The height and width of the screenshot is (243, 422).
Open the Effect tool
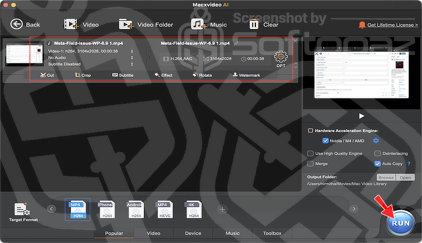click(163, 75)
